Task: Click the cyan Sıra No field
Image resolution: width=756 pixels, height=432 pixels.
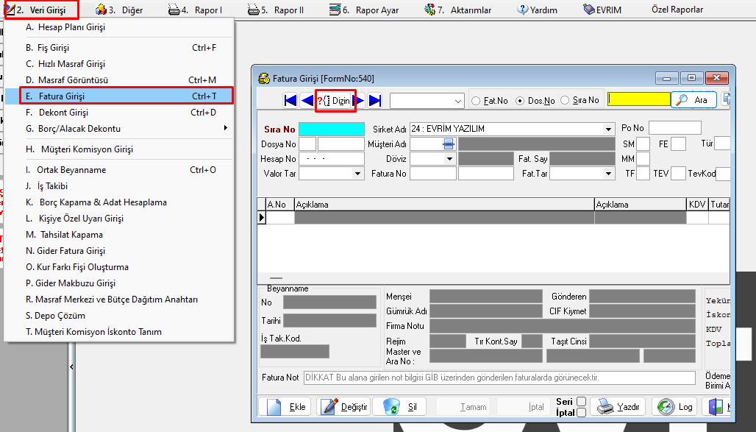Action: [332, 130]
